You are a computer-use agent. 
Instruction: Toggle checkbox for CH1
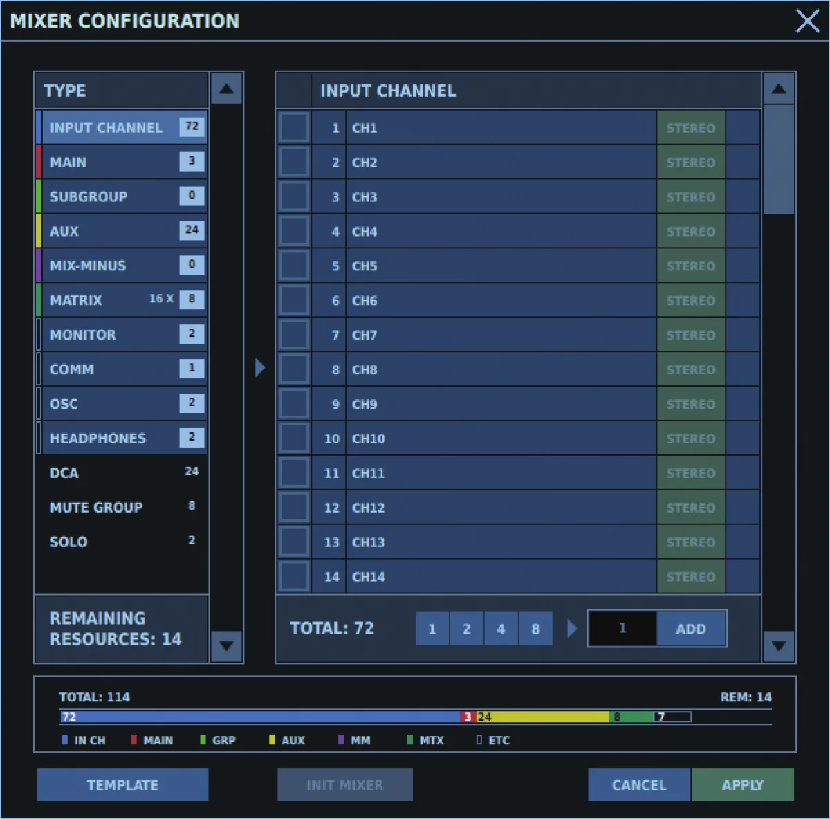pyautogui.click(x=294, y=128)
